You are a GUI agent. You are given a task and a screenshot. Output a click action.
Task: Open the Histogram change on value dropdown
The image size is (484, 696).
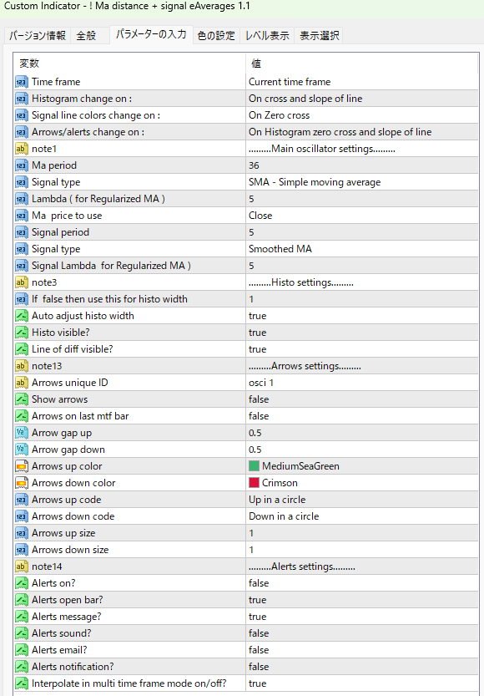pyautogui.click(x=362, y=99)
